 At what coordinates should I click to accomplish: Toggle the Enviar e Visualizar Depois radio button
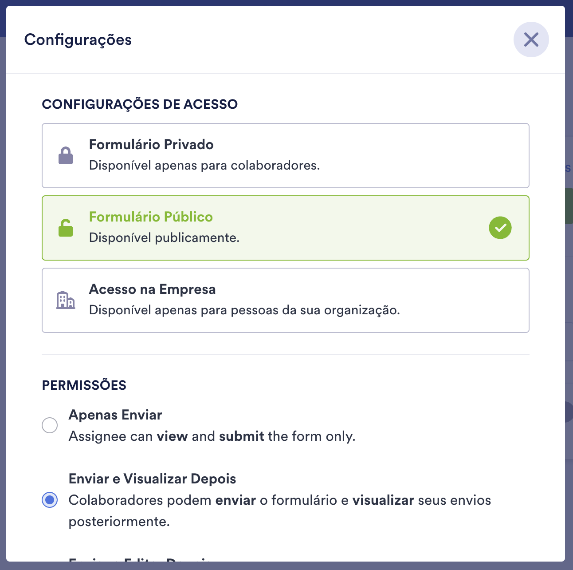50,500
